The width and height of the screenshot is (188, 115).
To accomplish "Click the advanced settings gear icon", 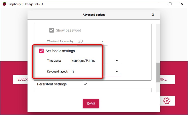I will 167,101.
